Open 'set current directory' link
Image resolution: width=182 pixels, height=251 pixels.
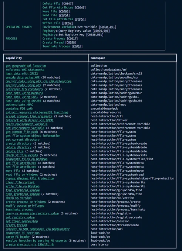(x=23, y=140)
